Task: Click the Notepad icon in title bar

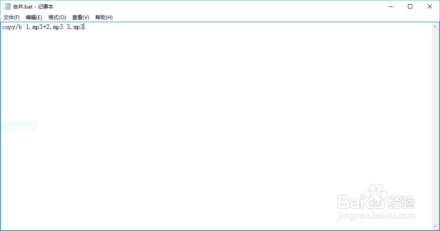Action: pyautogui.click(x=7, y=7)
